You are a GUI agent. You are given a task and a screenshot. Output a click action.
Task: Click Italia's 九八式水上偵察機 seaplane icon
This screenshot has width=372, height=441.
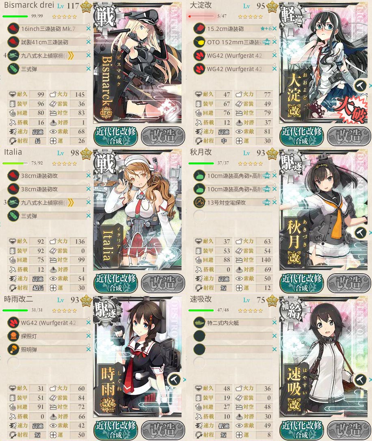point(13,202)
